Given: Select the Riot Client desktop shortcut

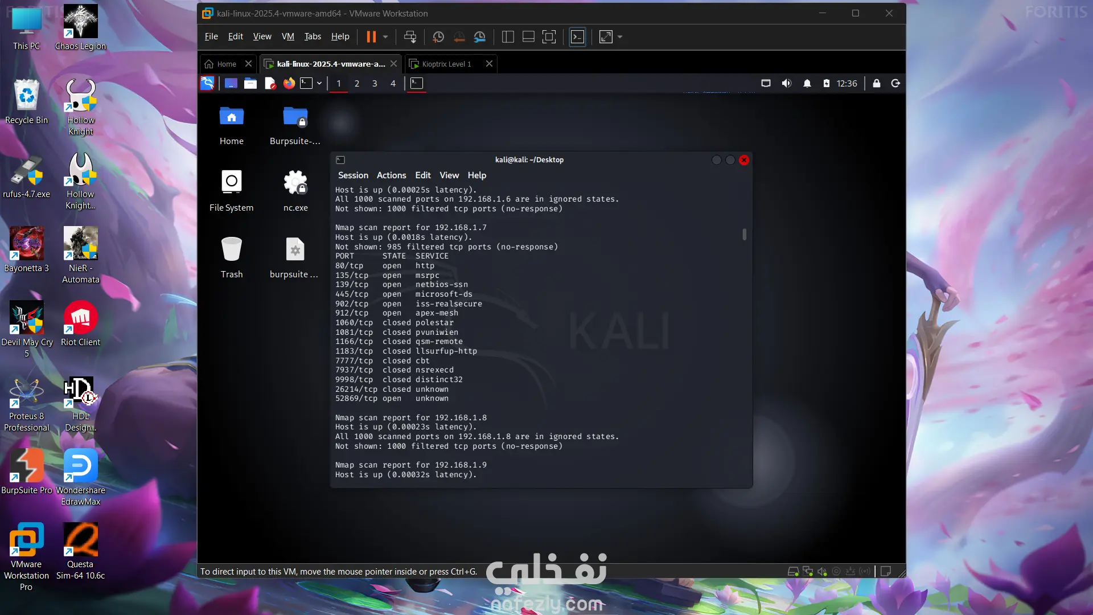Looking at the screenshot, I should point(80,324).
